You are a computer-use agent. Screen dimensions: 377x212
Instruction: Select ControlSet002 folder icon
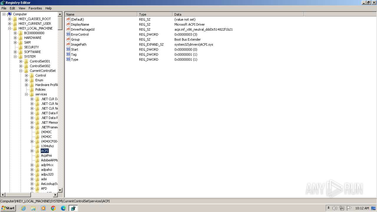pos(26,66)
